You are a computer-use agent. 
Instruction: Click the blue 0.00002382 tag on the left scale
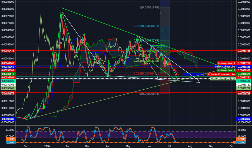pyautogui.click(x=8, y=119)
